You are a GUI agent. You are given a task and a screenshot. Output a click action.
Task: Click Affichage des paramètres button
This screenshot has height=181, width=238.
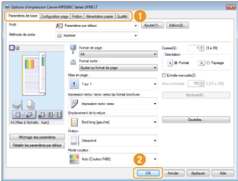[x=37, y=137]
